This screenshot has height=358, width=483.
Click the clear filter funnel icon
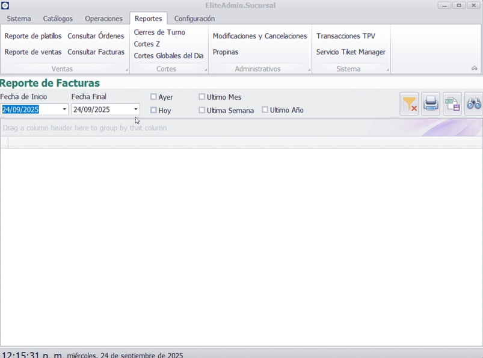pos(409,103)
